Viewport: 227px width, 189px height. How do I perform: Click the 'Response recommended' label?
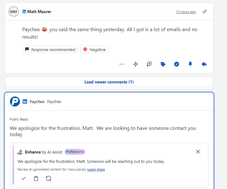[50, 50]
